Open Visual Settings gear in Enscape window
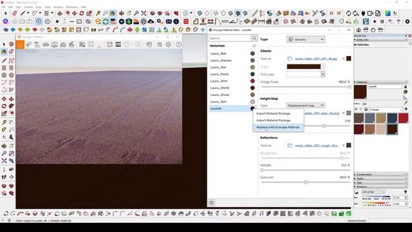This screenshot has width=412, height=232. tap(168, 44)
